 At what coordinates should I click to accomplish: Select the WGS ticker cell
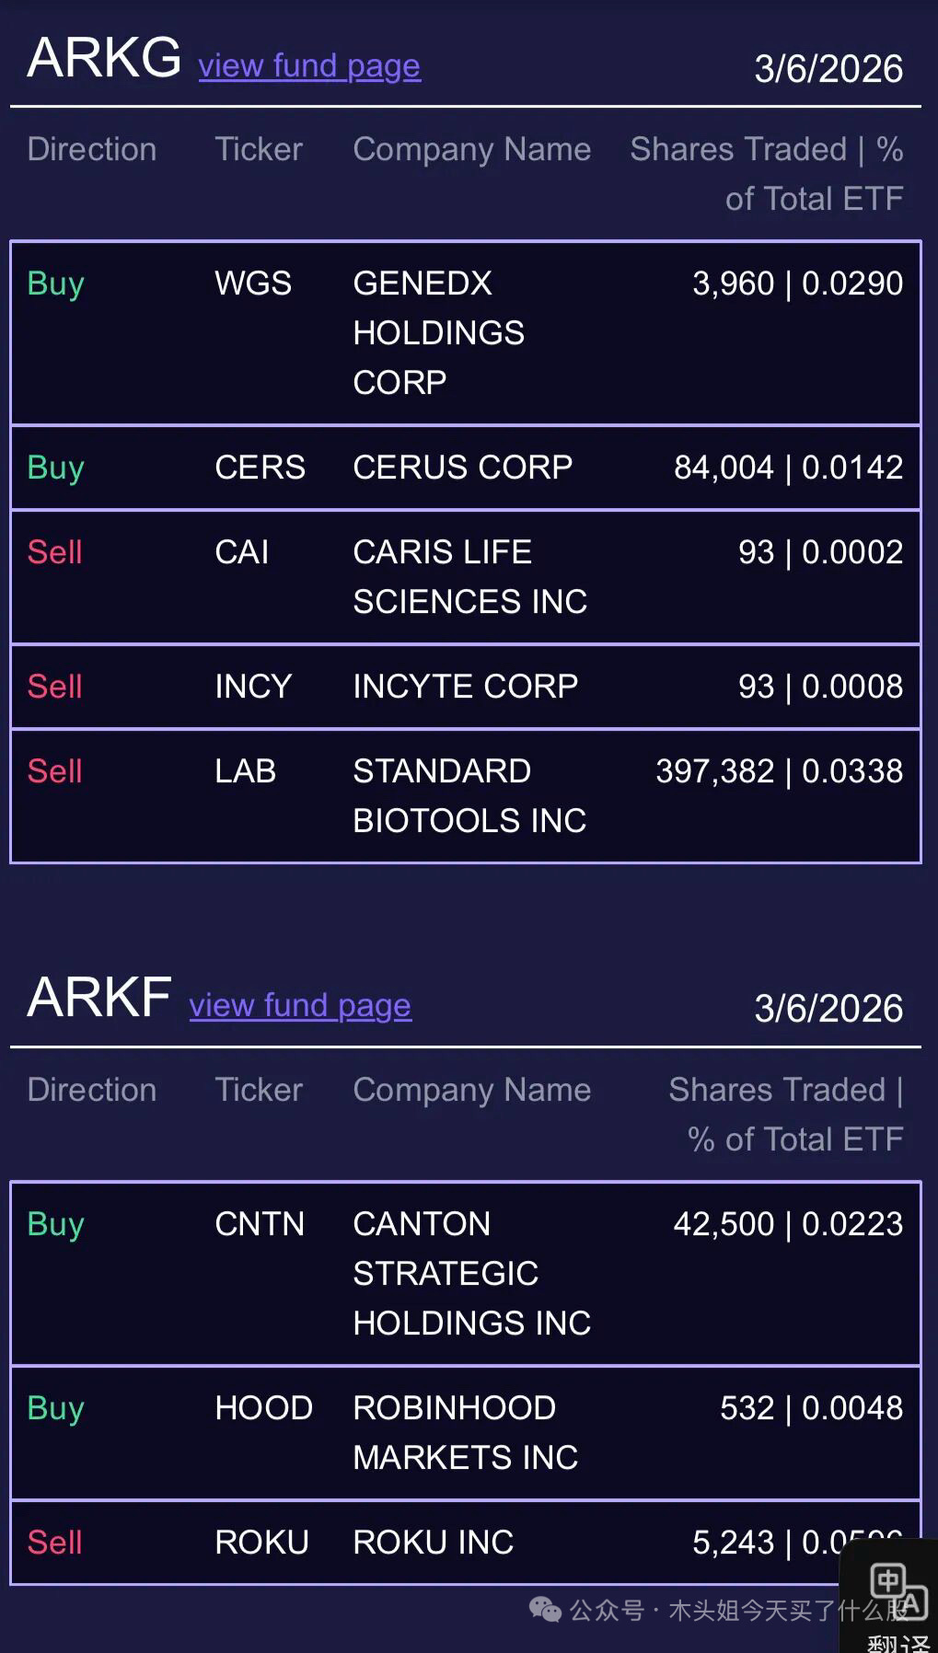253,283
